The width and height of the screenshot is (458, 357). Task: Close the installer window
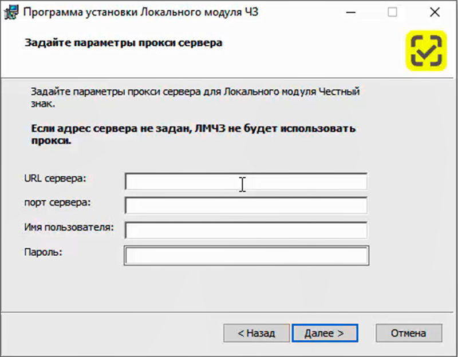[x=435, y=13]
